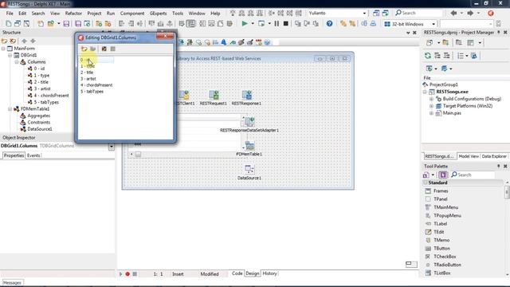Click the Program Reset stop icon
The height and width of the screenshot is (287, 510).
[285, 23]
